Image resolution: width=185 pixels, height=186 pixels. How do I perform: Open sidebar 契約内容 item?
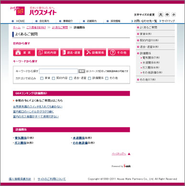pyautogui.click(x=155, y=40)
